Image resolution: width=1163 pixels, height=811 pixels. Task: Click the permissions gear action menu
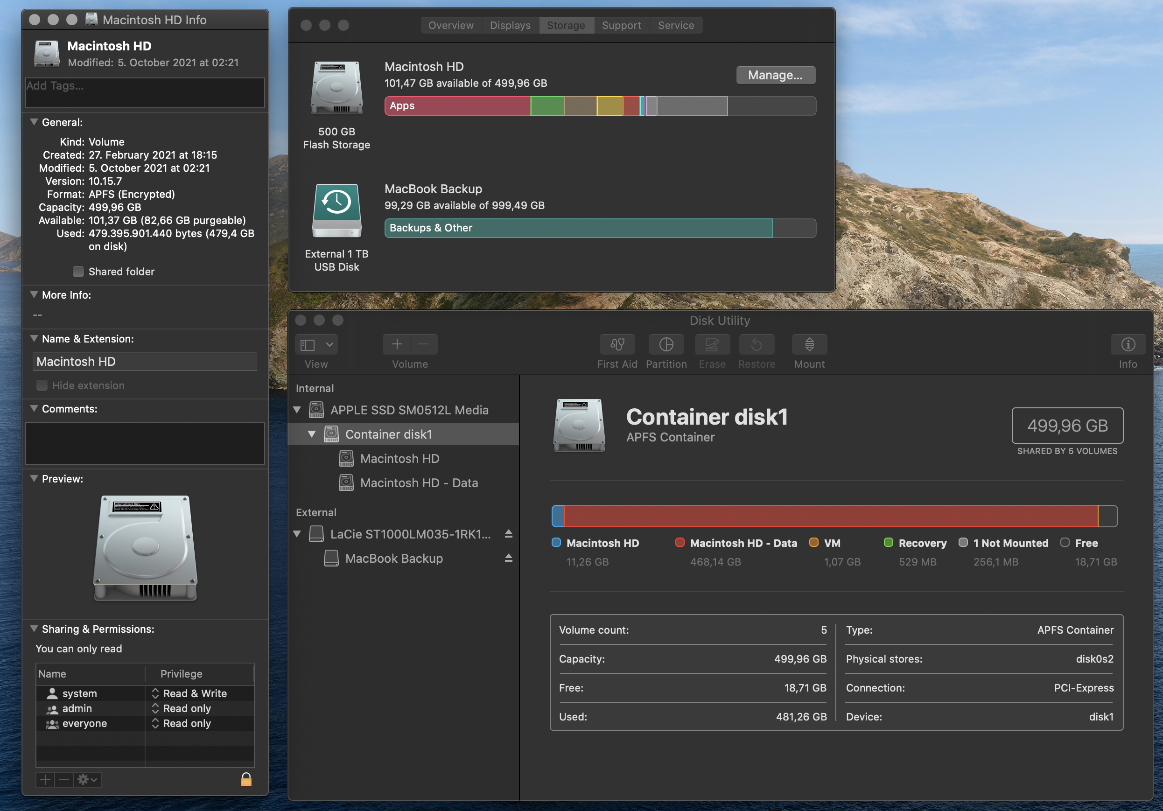(x=87, y=780)
